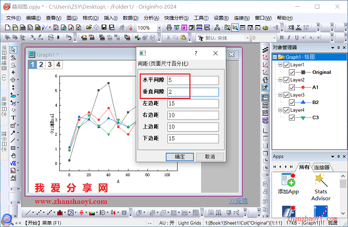
Task: Toggle the B2 plot checkbox
Action: tap(292, 102)
